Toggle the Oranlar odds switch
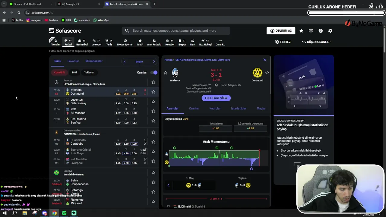Viewport: 386px width, 217px height. (x=154, y=73)
